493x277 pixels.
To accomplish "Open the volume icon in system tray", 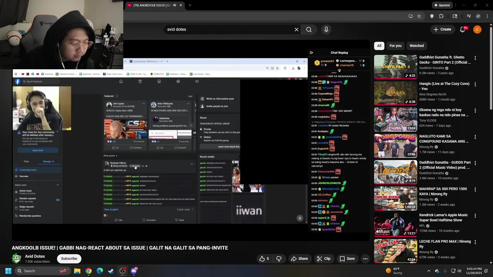I will (459, 271).
